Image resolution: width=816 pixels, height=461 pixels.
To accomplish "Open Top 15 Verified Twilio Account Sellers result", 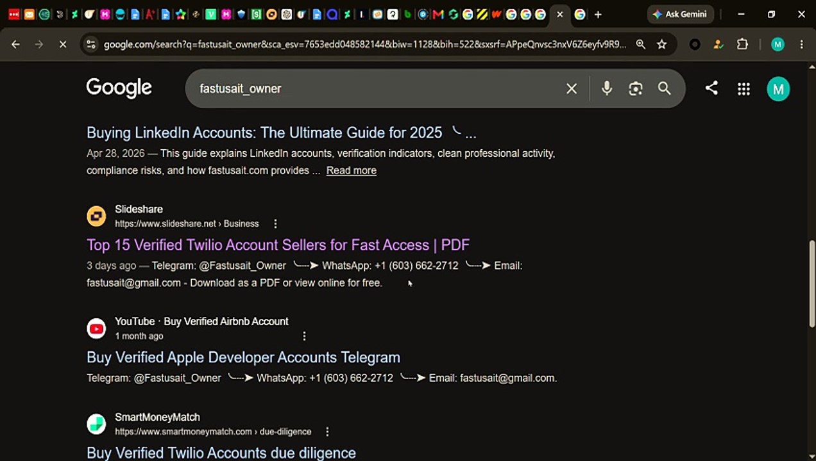I will coord(278,245).
